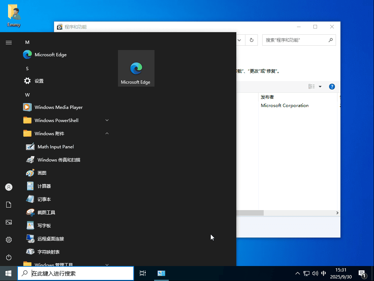Open 远程桌面连接 remote desktop
The image size is (374, 281).
tap(50, 239)
